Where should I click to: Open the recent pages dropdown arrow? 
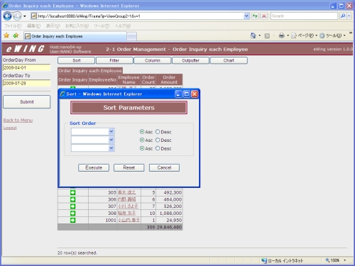coord(25,16)
